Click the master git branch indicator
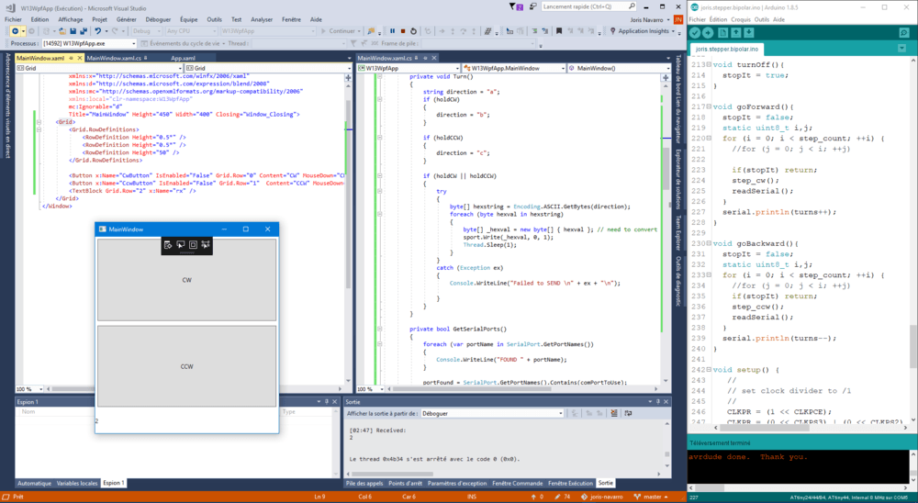The width and height of the screenshot is (918, 503). (652, 497)
